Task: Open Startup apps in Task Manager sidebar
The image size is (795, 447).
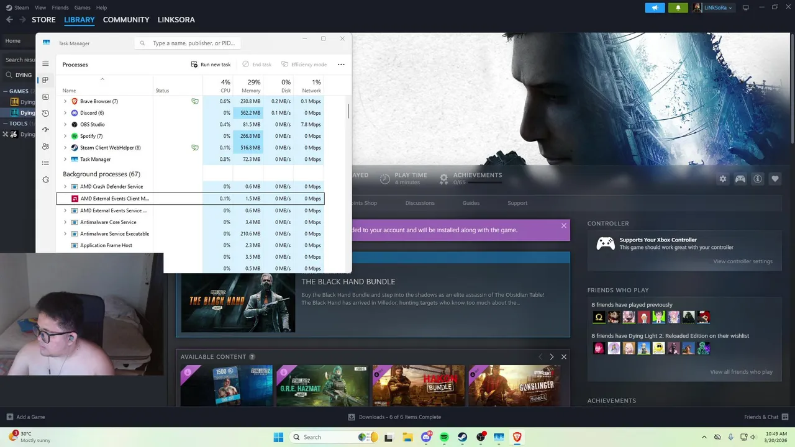Action: [45, 130]
